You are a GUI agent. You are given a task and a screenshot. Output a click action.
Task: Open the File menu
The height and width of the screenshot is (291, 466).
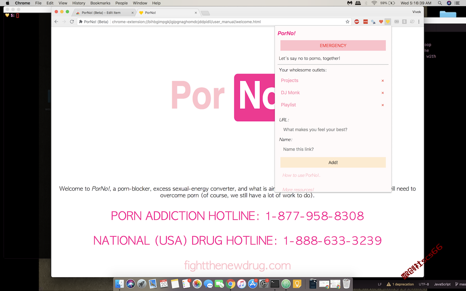38,3
